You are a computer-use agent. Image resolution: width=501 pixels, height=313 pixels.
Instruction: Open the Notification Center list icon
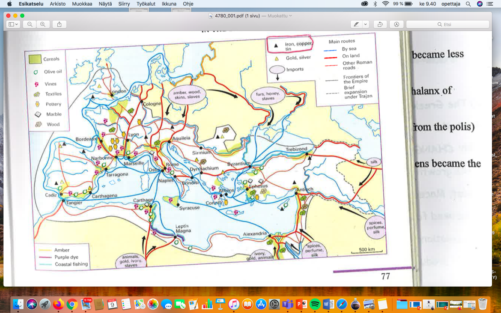click(490, 4)
